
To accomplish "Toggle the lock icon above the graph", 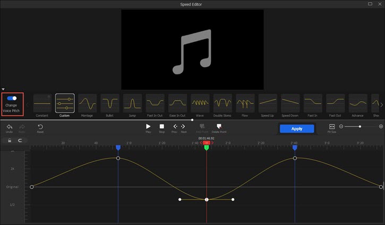I will pyautogui.click(x=9, y=141).
